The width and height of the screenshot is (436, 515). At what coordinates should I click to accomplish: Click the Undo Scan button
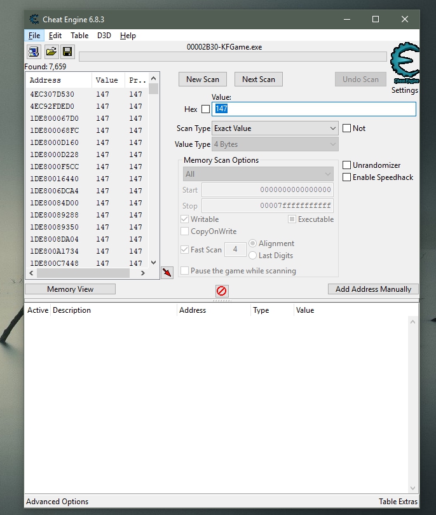(360, 79)
